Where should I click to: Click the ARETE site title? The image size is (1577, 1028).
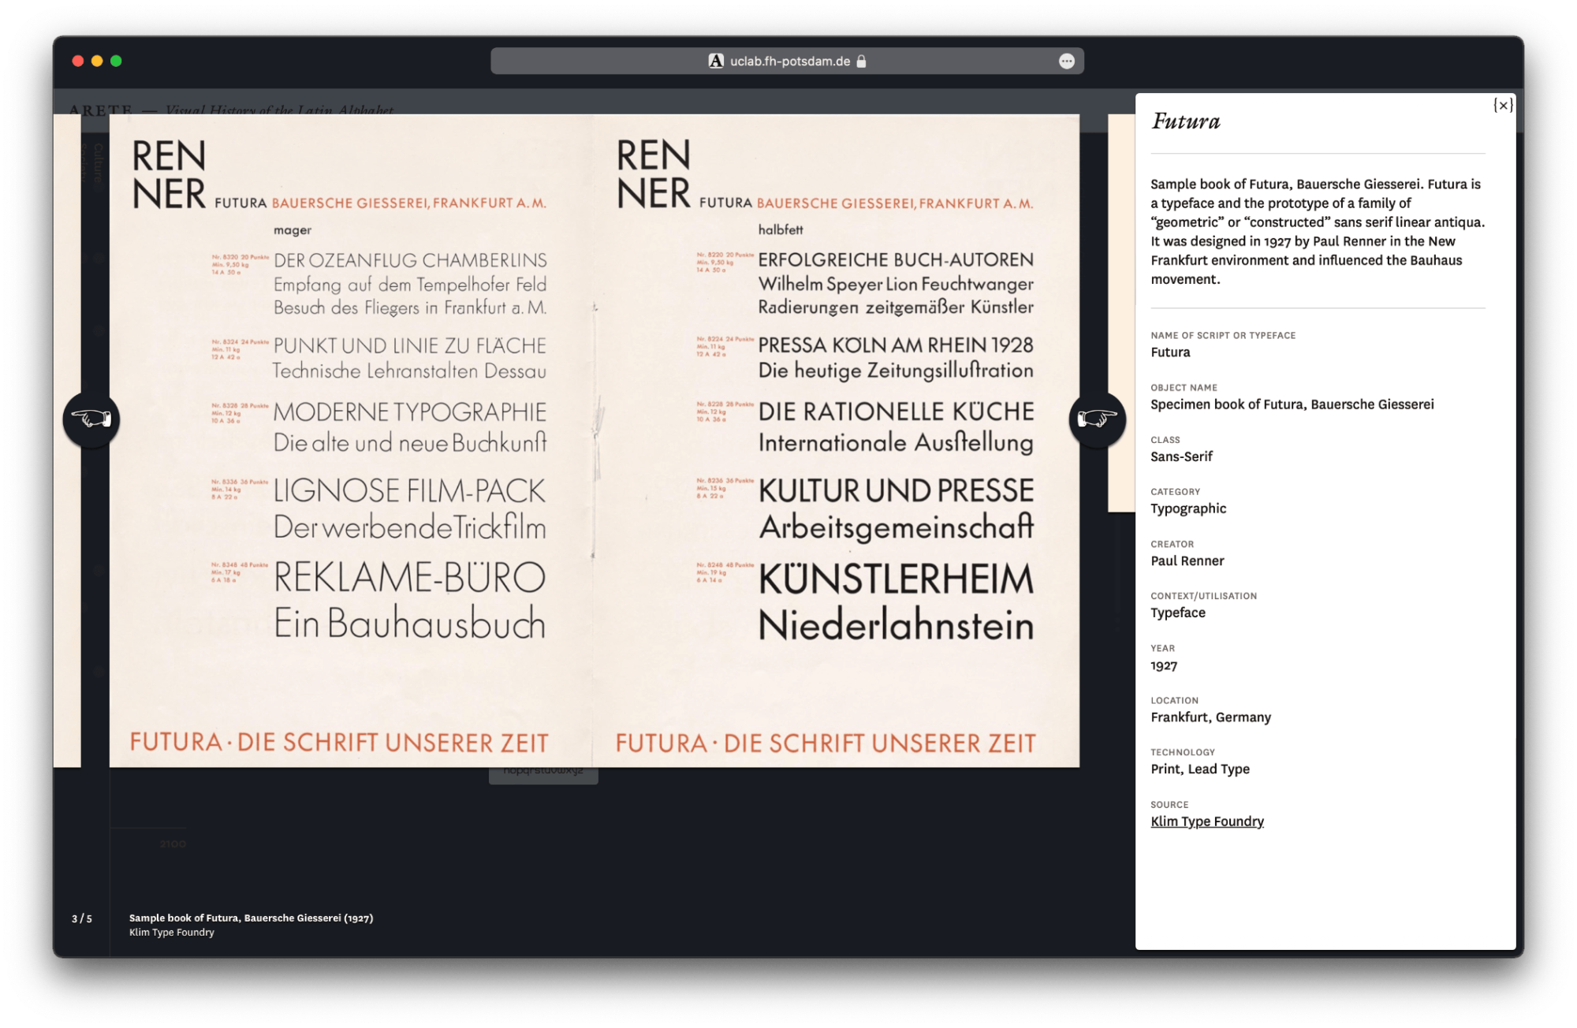click(100, 110)
